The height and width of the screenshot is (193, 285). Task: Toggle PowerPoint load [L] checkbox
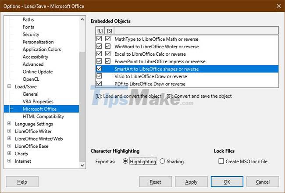(x=99, y=61)
